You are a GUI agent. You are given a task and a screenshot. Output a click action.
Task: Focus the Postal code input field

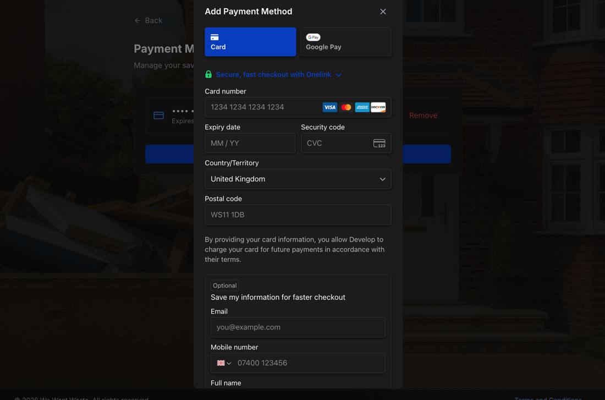click(x=298, y=215)
